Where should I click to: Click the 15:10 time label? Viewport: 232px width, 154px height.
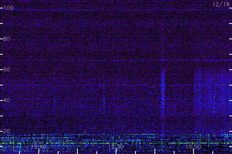39,147
